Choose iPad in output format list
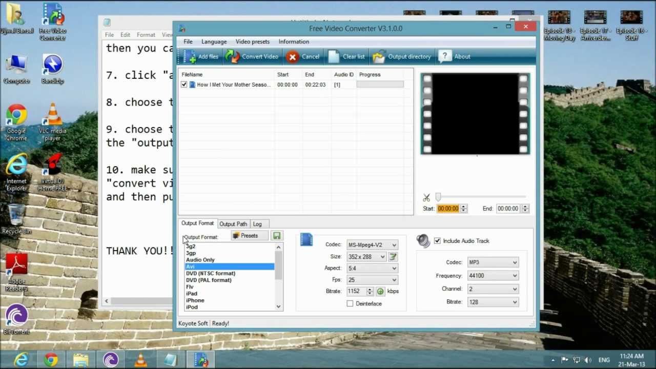This screenshot has width=656, height=369. click(192, 294)
